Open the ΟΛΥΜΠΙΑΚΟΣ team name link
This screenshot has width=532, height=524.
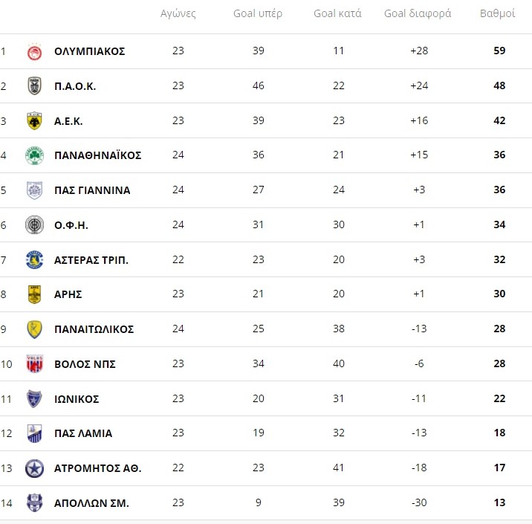[x=90, y=51]
